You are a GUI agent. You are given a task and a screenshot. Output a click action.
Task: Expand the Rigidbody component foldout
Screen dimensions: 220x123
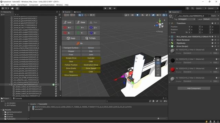click(169, 43)
